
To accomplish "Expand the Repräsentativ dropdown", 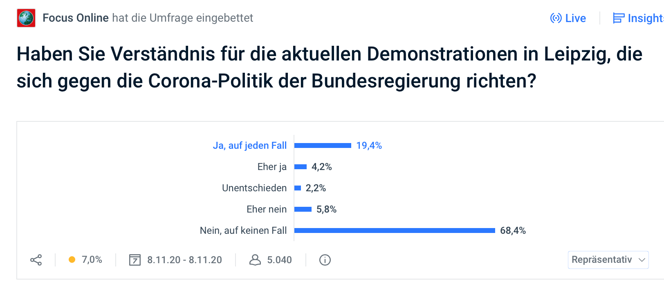I will pos(602,260).
